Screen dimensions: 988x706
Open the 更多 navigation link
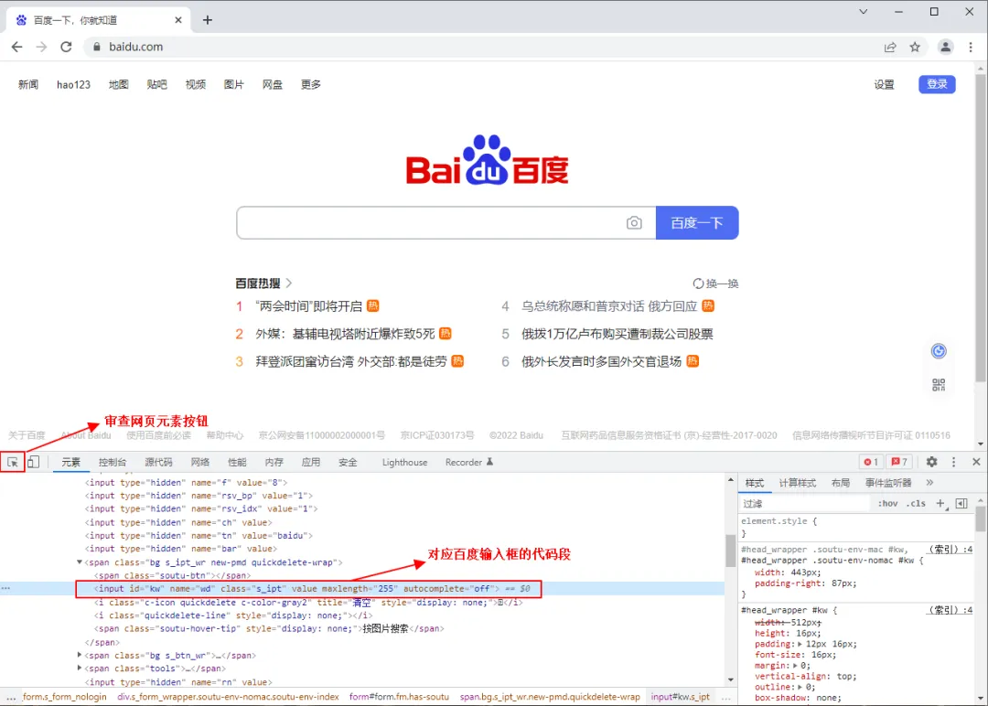coord(311,84)
